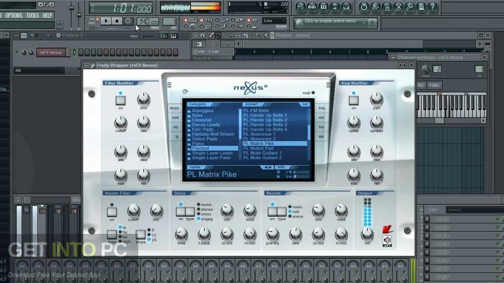The image size is (504, 283).
Task: Toggle the Amp Modifier on button
Action: point(353,100)
